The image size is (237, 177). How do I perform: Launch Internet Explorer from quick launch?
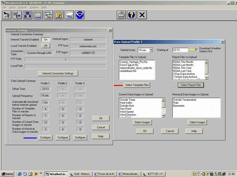point(20,174)
